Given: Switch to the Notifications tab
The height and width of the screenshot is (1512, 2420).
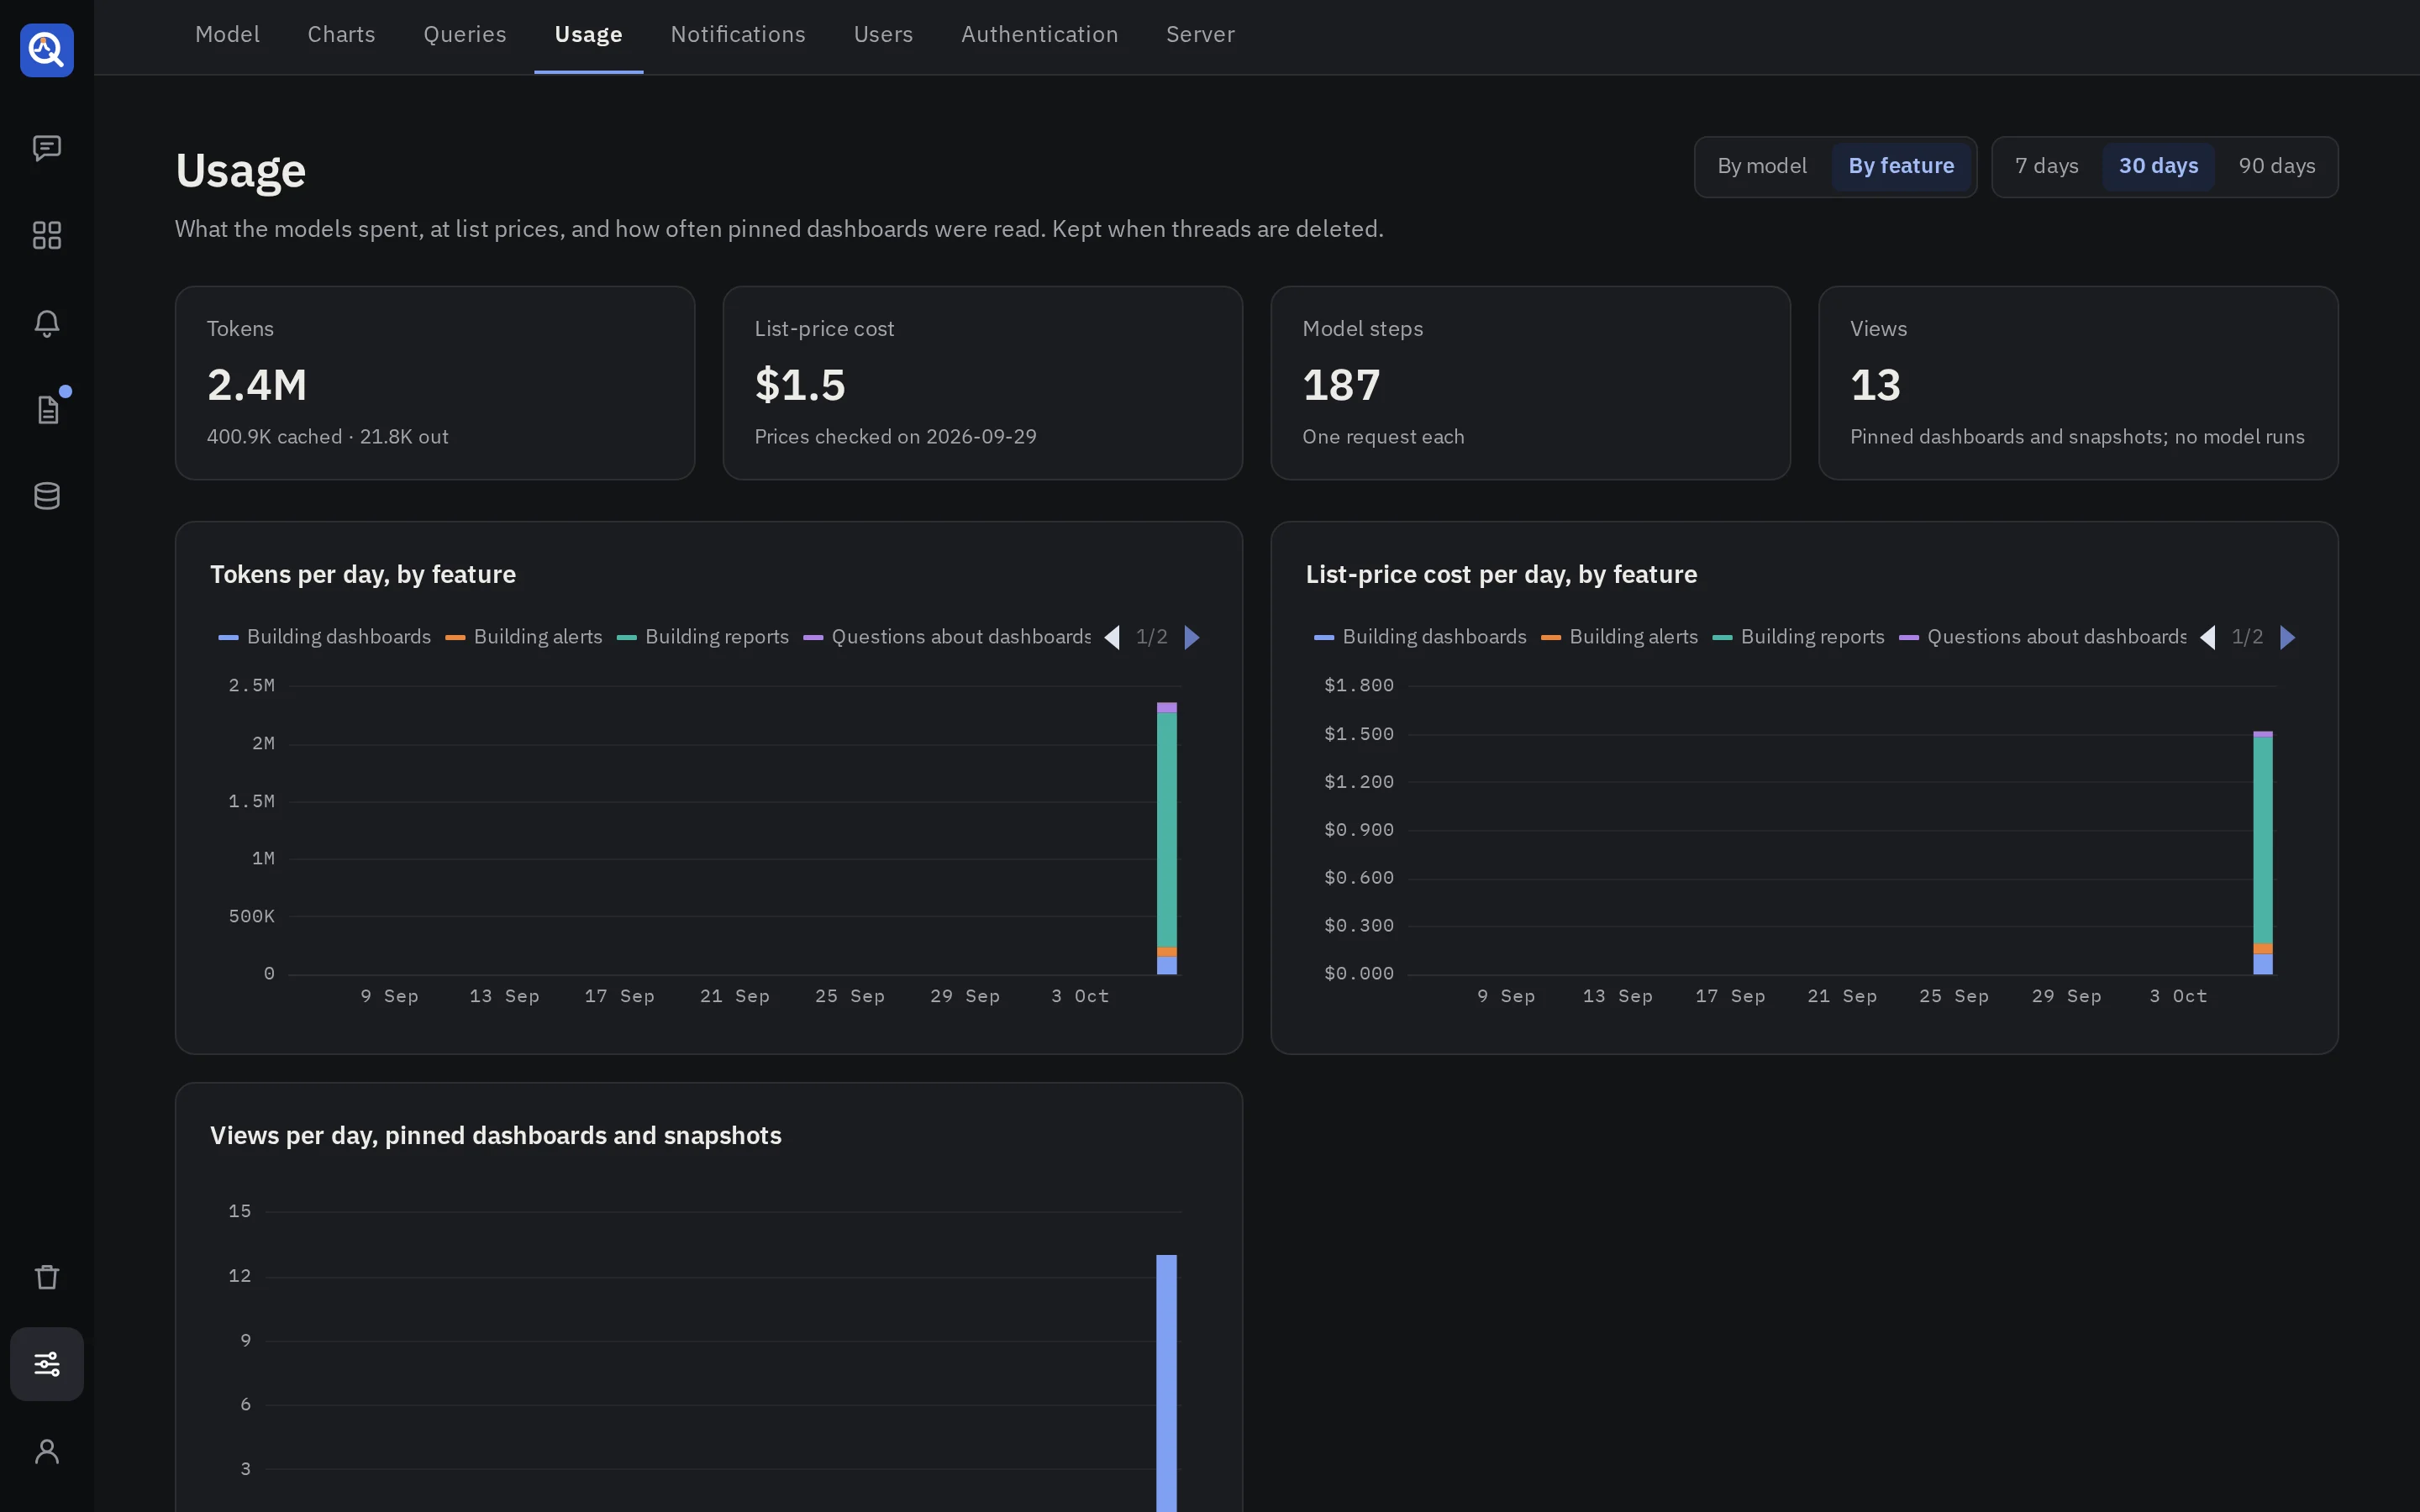Looking at the screenshot, I should point(738,35).
